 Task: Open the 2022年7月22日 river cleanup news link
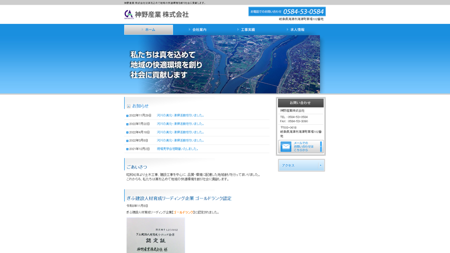pos(180,124)
